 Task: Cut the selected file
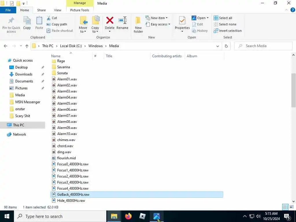(x=52, y=18)
